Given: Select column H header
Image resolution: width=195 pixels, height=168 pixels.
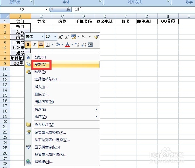Looking at the screenshot, I should 168,16.
